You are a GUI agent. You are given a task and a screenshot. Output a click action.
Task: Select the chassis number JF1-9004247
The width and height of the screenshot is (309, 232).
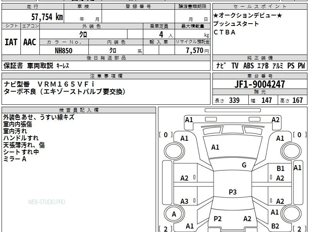[x=260, y=84]
